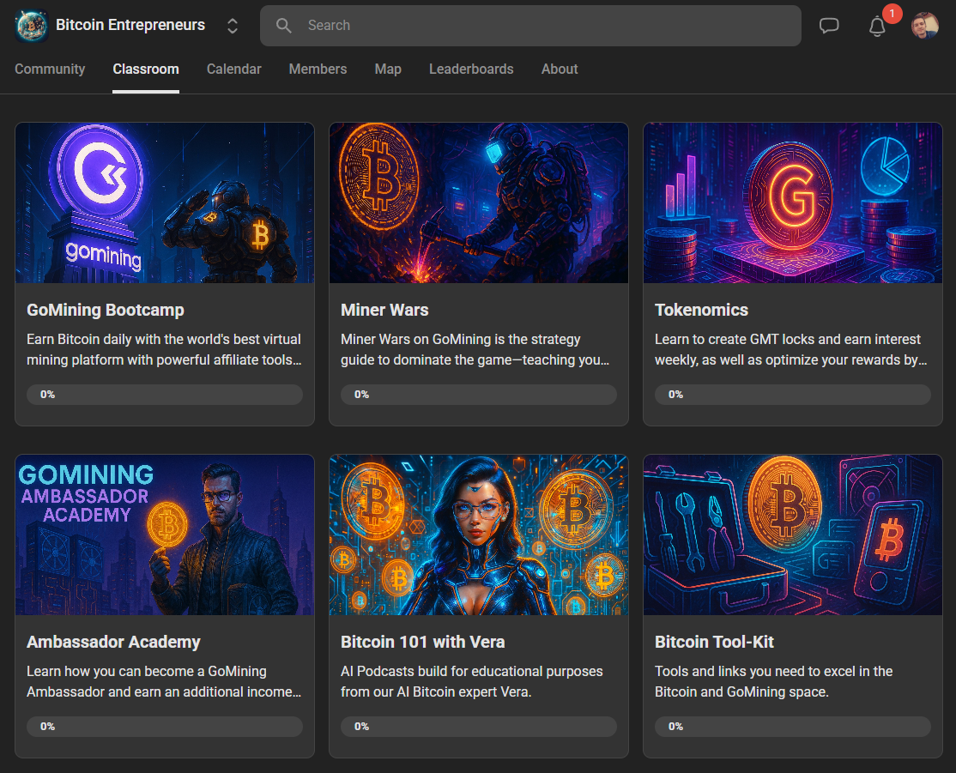This screenshot has width=956, height=773.
Task: Open the About tab
Action: 560,69
